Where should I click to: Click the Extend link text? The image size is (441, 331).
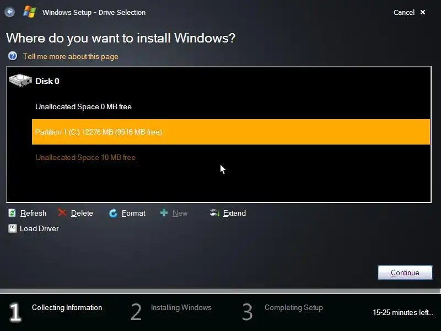pyautogui.click(x=234, y=213)
